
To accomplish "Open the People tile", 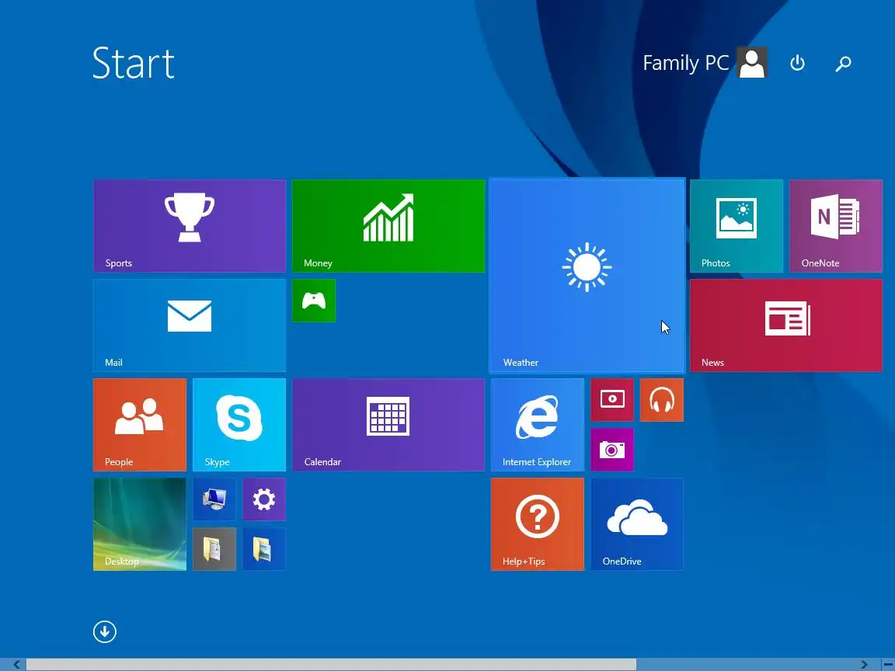I will pos(140,425).
